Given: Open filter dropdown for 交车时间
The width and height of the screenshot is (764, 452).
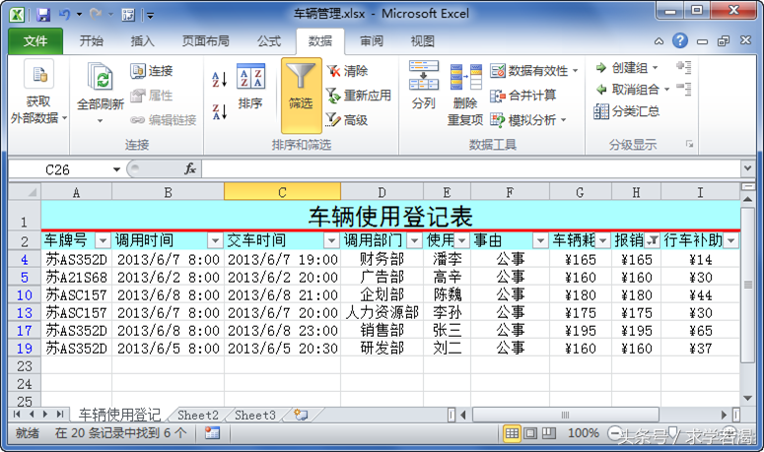Looking at the screenshot, I should pyautogui.click(x=331, y=240).
